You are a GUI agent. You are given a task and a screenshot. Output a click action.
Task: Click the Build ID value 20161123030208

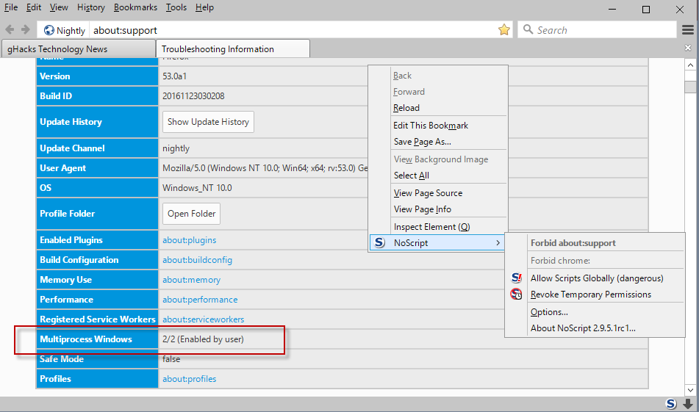coord(193,95)
